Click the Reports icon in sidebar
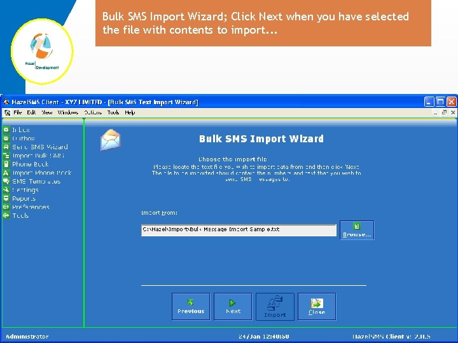This screenshot has height=343, width=458. [x=6, y=198]
